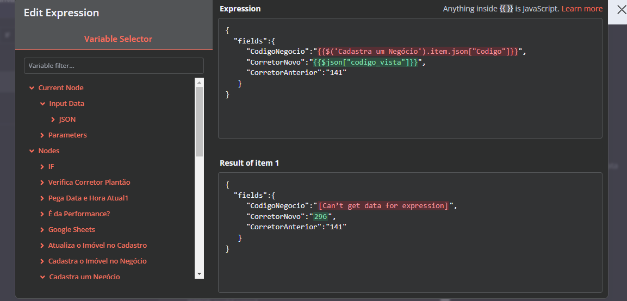Expand Pega Data e Hora Atual1 node
The image size is (627, 301).
42,198
